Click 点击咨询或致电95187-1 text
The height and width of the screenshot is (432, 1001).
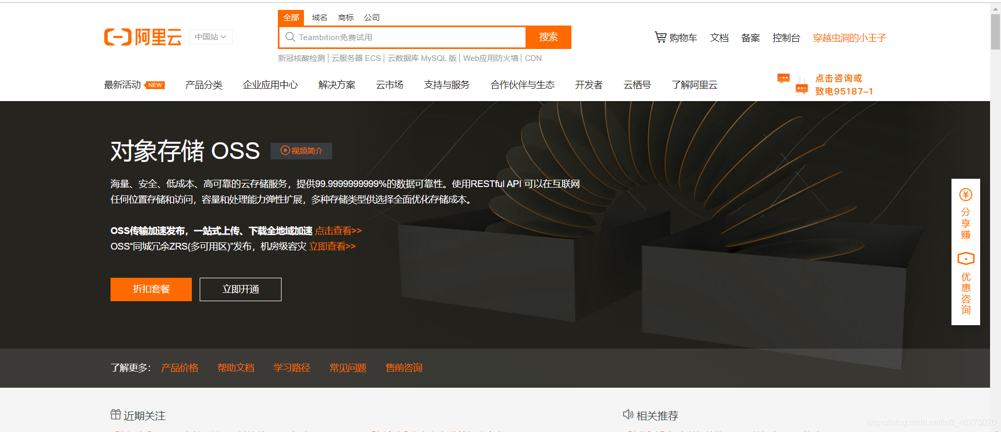pyautogui.click(x=844, y=85)
